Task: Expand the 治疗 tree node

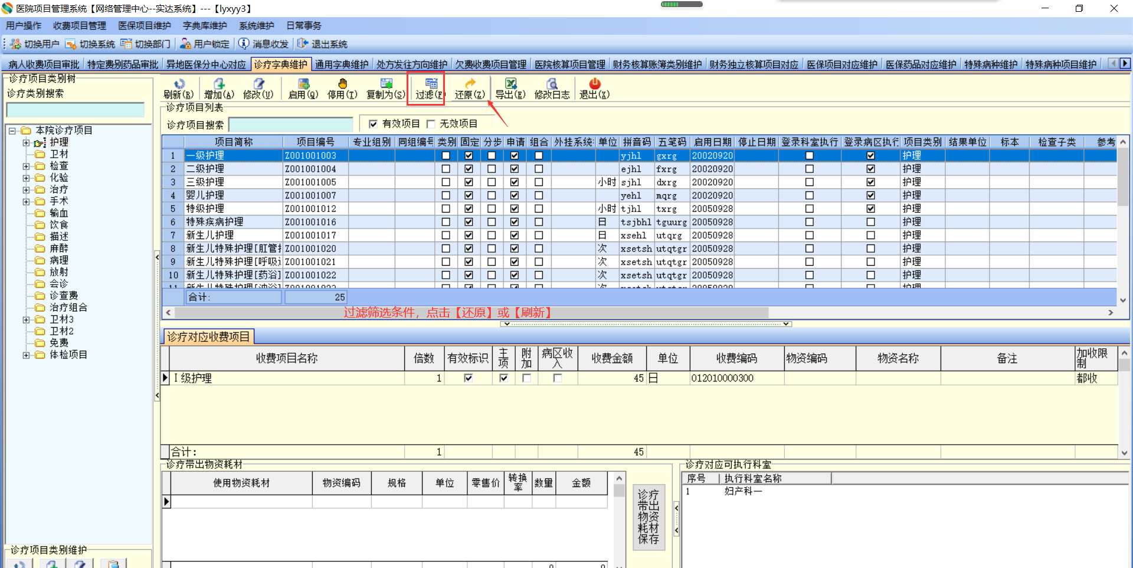Action: (x=26, y=190)
